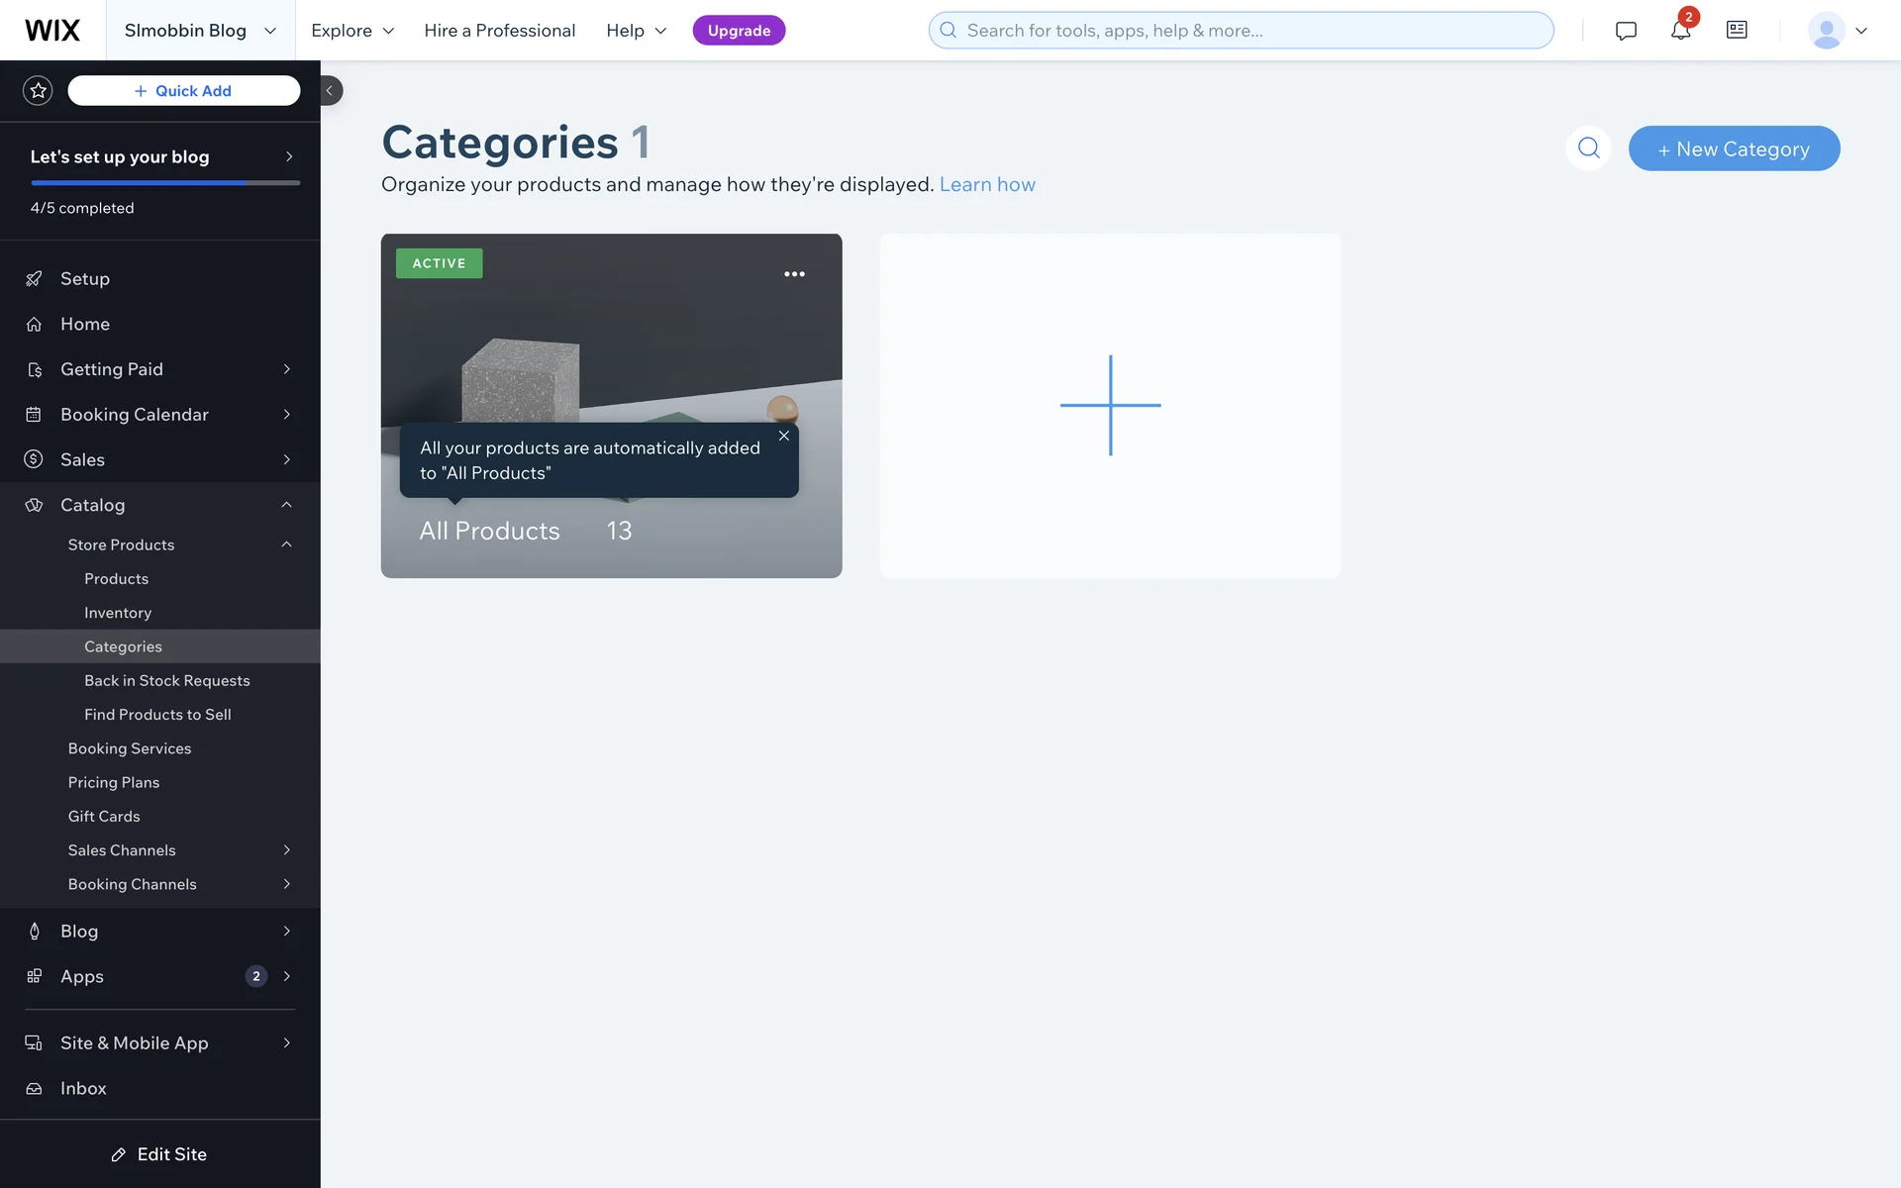Click the star favorites icon in sidebar
Viewport: 1901px width, 1188px height.
[x=38, y=91]
